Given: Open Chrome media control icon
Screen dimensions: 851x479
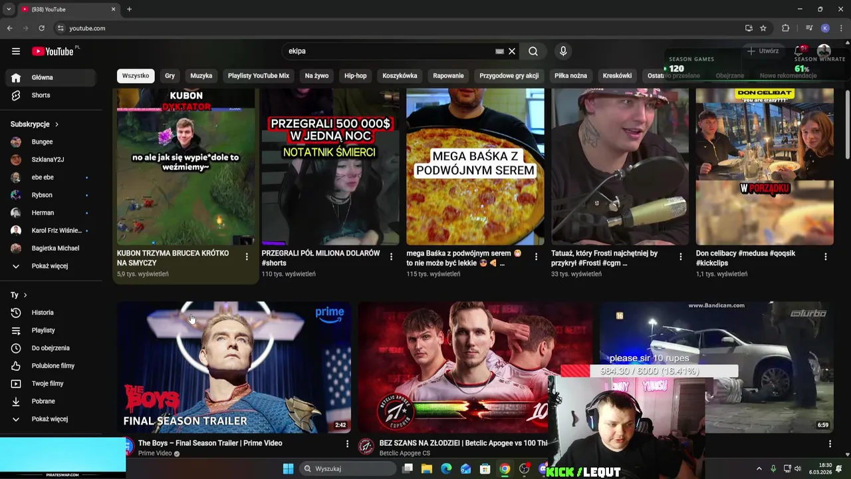Looking at the screenshot, I should coord(808,28).
